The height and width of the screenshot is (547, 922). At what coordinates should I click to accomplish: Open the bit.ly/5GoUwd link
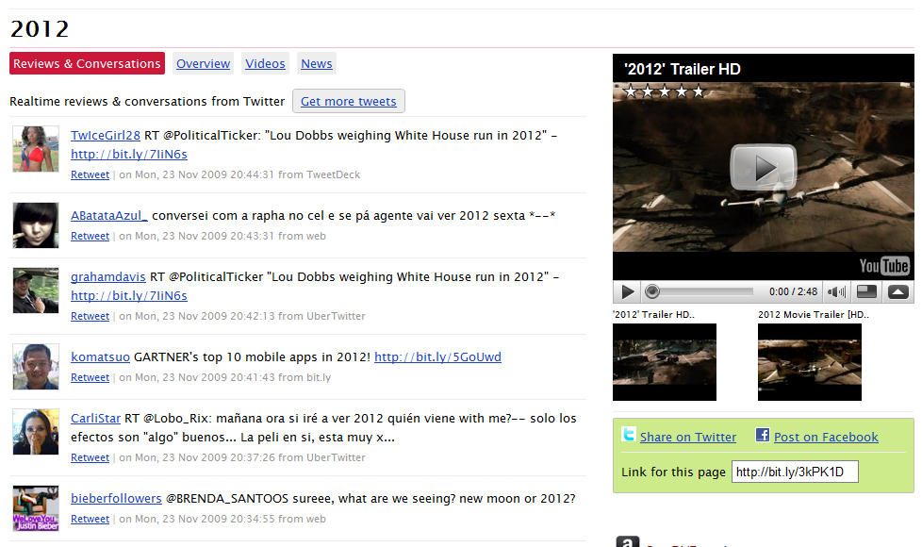pos(438,357)
